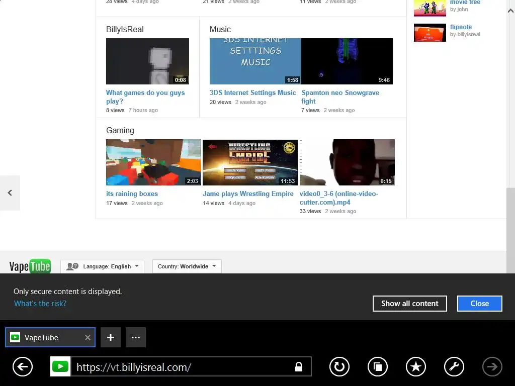Click '33 views' under video0_3-6
515x386 pixels.
(x=310, y=212)
